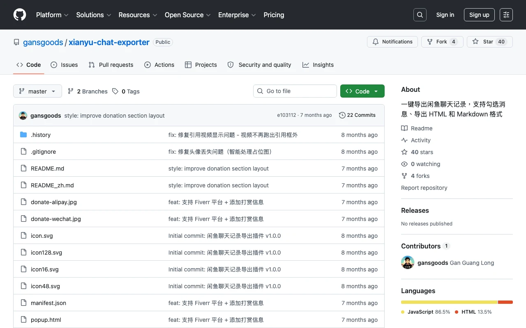Expand the Resources menu
Viewport: 526px width, 328px height.
click(138, 15)
